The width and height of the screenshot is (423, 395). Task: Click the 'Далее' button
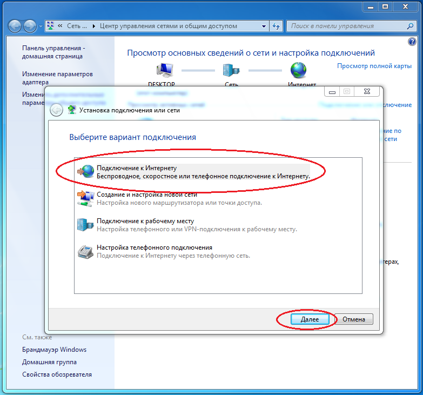pos(310,319)
